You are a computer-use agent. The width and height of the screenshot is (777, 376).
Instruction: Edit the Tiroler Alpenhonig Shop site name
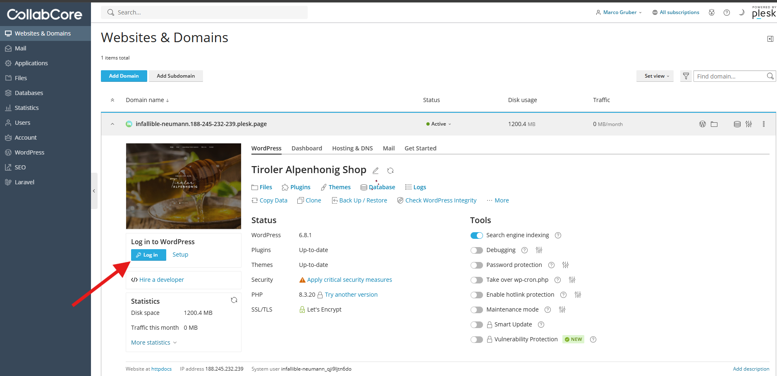pos(375,171)
